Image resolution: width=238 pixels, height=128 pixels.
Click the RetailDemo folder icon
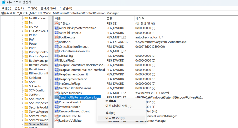coord(26,69)
